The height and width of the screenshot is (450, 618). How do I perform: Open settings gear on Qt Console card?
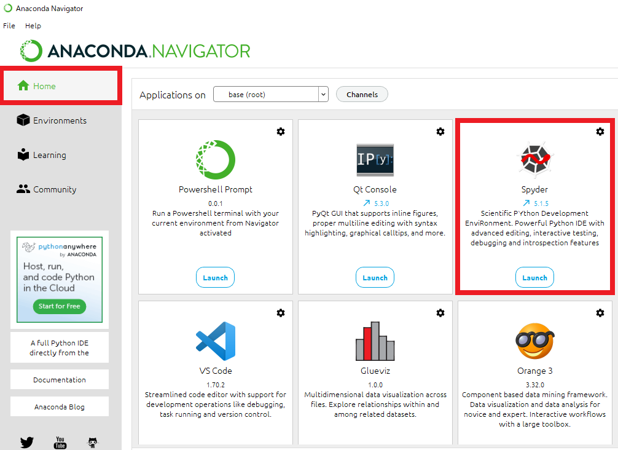[x=440, y=132]
